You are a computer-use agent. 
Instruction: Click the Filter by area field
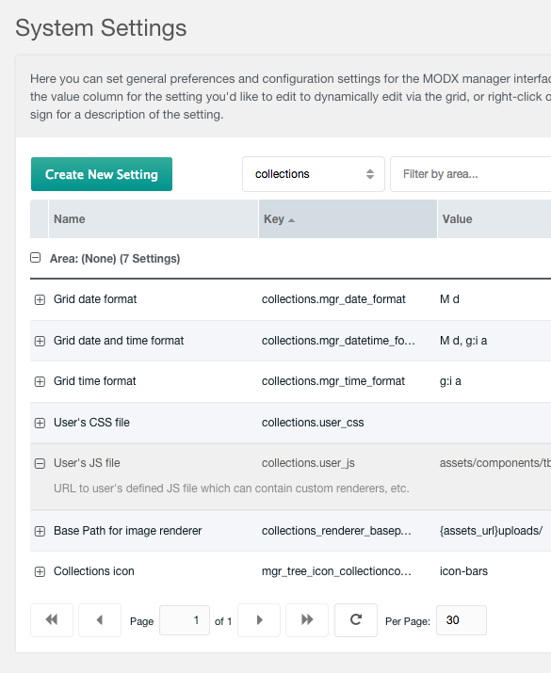click(470, 174)
